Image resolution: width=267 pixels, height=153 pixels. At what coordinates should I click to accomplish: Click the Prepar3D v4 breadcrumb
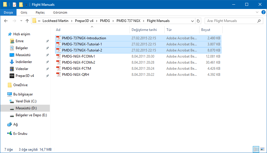pyautogui.click(x=84, y=21)
